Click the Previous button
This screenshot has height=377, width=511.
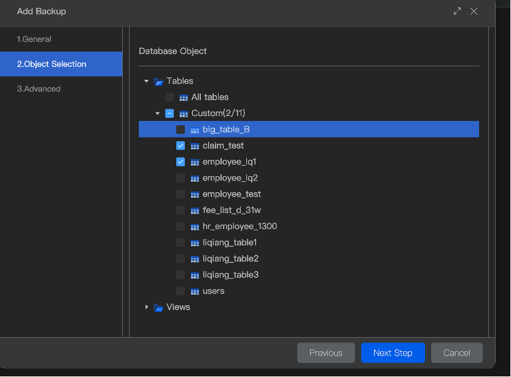(x=326, y=353)
